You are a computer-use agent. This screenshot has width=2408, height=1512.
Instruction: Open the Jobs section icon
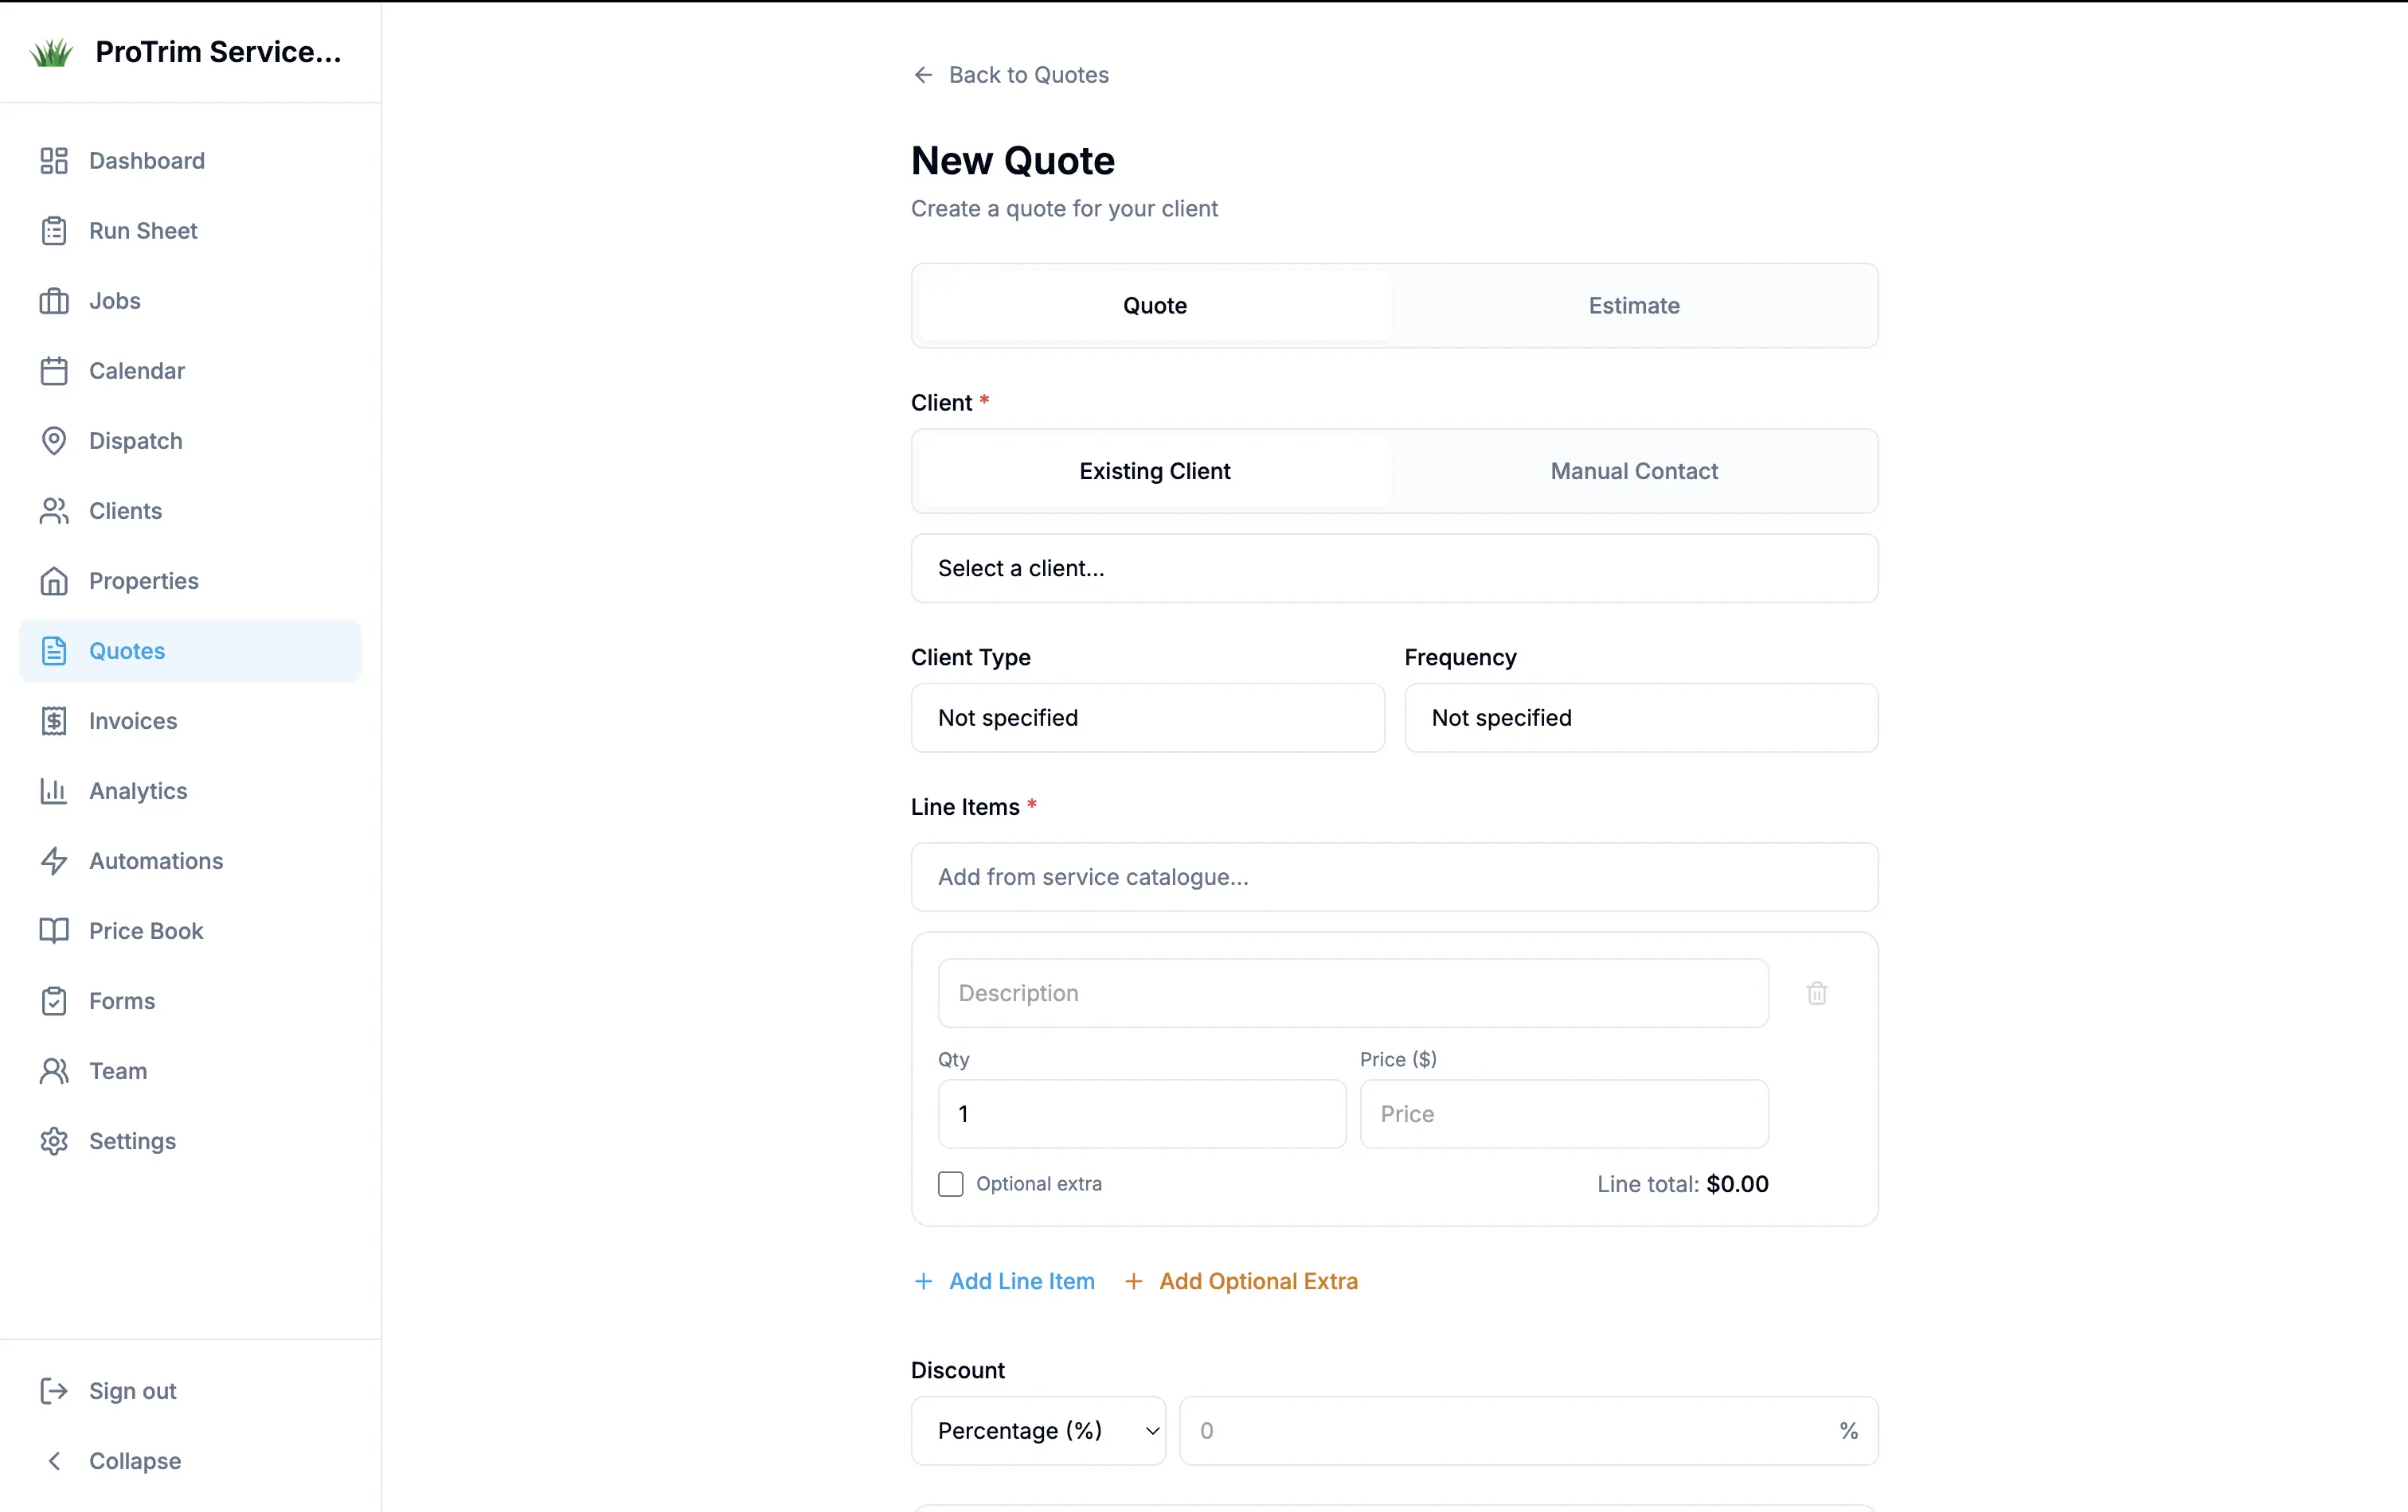click(54, 300)
